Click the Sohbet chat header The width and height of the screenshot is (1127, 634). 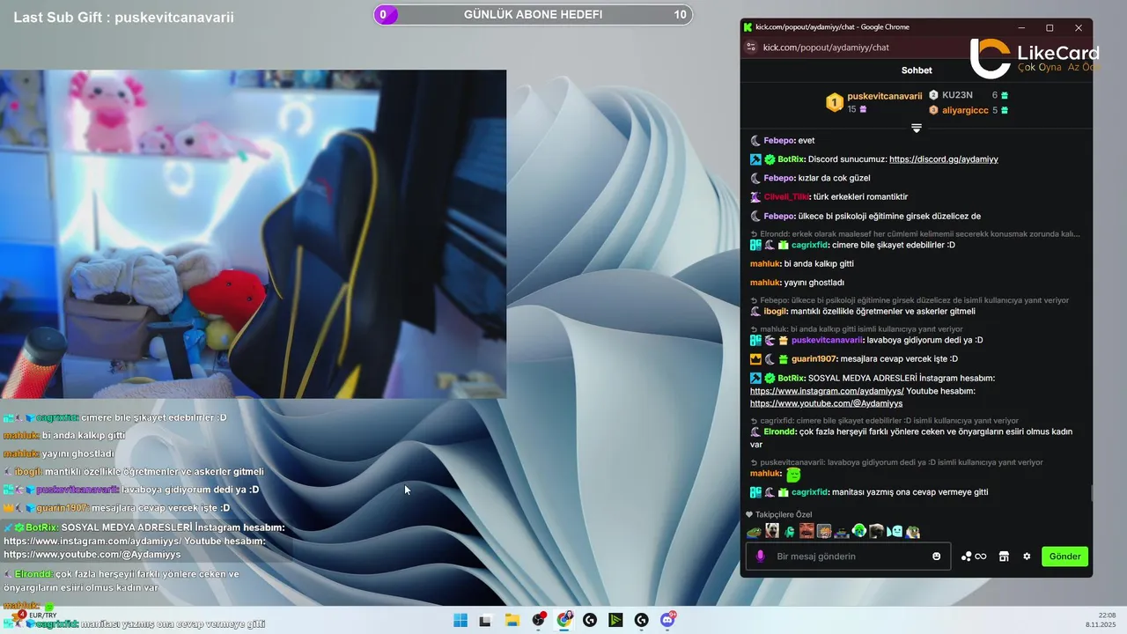point(917,70)
